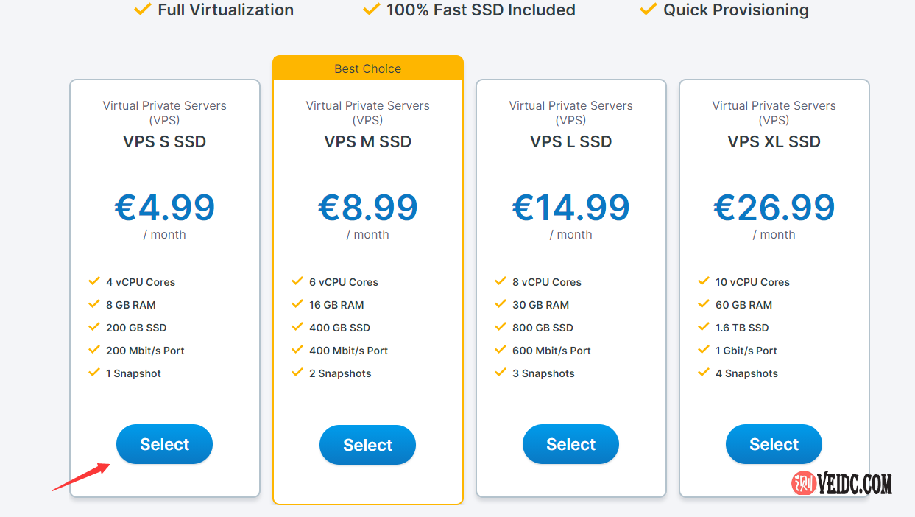Click the VPS M SSD plan heading
915x517 pixels.
click(x=367, y=141)
